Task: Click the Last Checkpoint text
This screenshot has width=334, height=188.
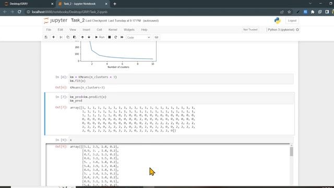Action: (x=113, y=21)
